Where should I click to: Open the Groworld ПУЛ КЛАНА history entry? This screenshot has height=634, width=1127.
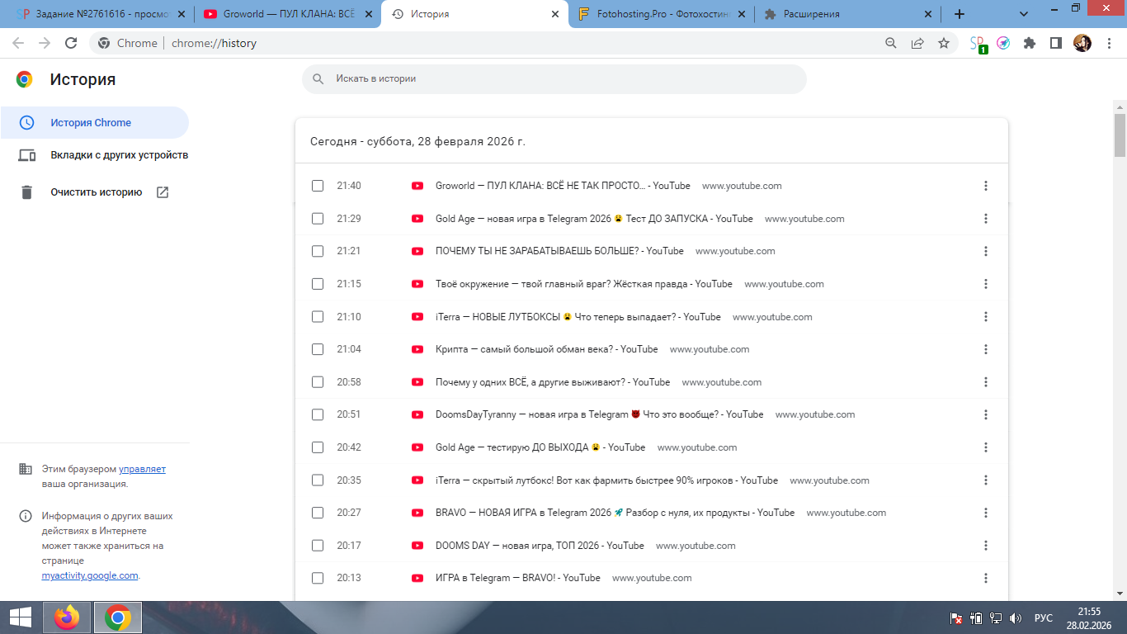[x=563, y=186]
